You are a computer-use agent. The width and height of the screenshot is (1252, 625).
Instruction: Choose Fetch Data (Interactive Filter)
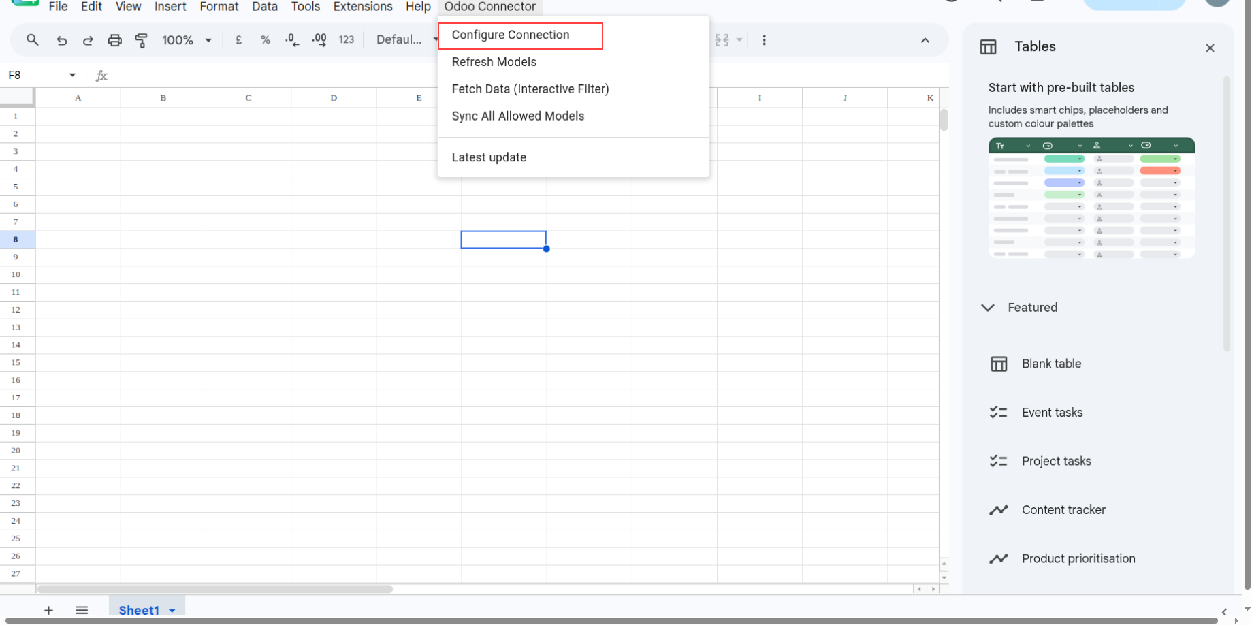pos(573,89)
